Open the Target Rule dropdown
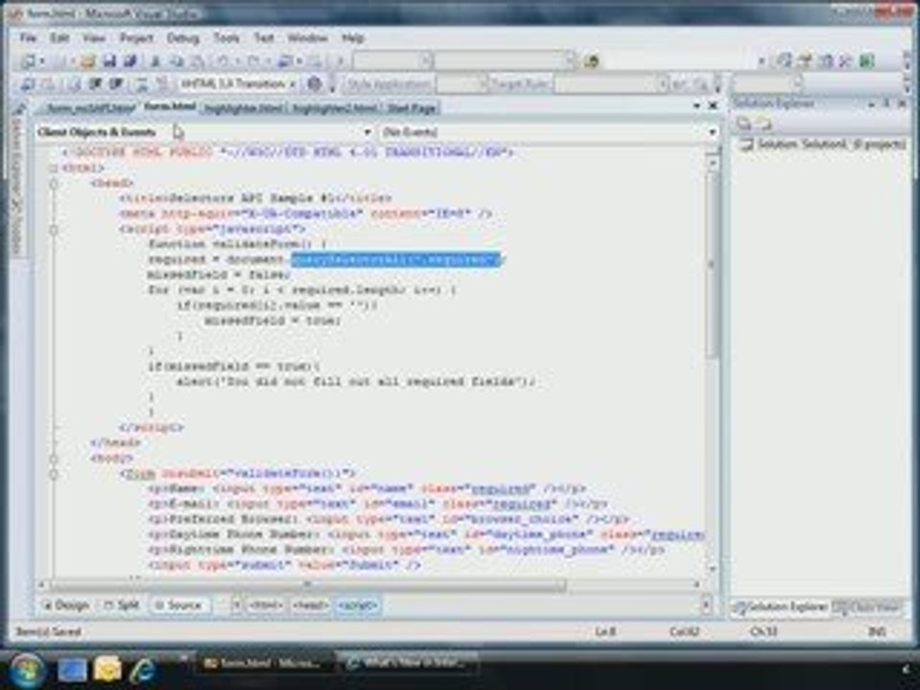920x690 pixels. click(x=610, y=84)
